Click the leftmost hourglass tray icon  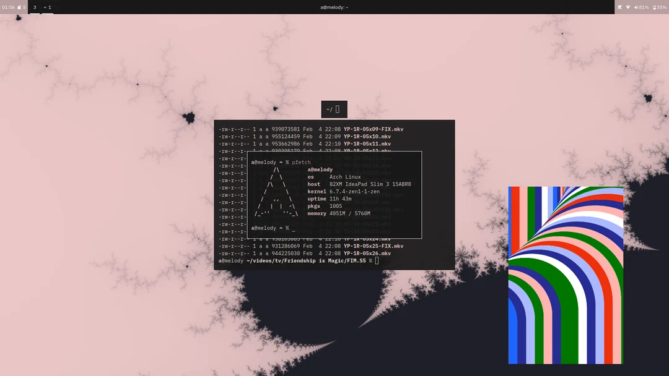[620, 7]
